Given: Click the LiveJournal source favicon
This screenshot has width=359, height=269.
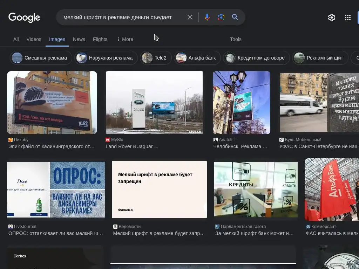Looking at the screenshot, I should click(x=11, y=227).
